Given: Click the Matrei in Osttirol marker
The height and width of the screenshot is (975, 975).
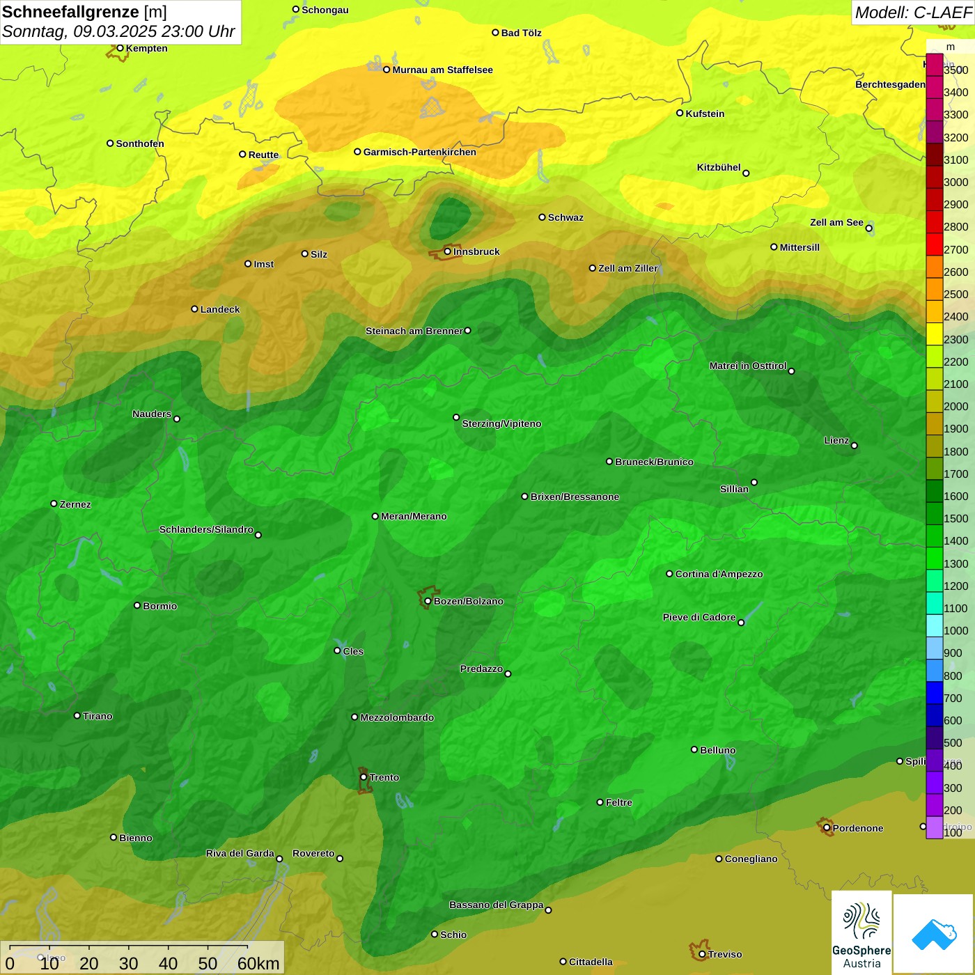Looking at the screenshot, I should [791, 371].
